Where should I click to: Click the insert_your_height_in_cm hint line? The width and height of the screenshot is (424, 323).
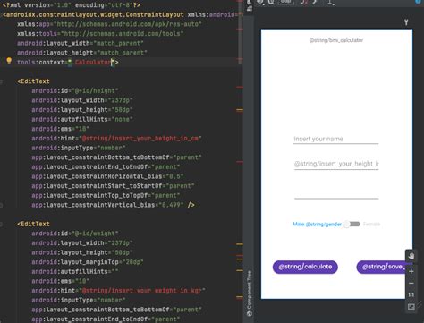116,139
